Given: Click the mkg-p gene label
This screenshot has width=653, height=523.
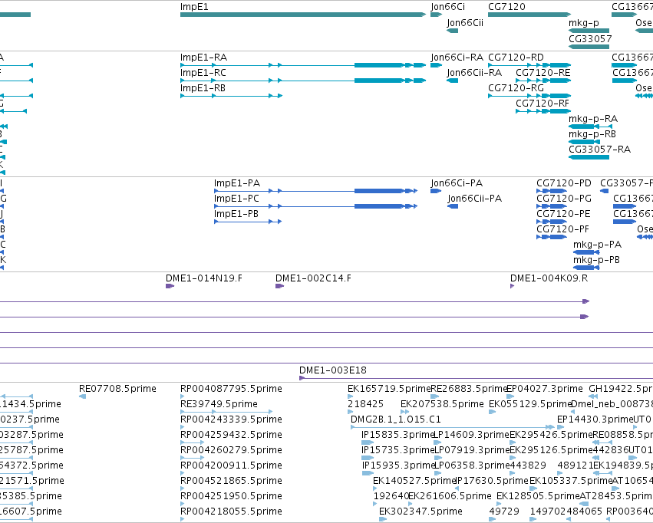Looking at the screenshot, I should pos(584,22).
